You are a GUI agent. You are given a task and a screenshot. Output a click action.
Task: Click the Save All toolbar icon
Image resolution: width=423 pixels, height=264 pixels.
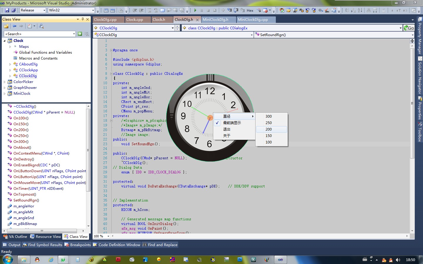(14, 10)
